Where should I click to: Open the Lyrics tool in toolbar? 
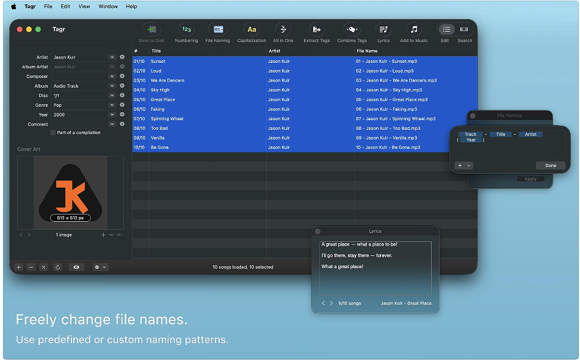383,29
